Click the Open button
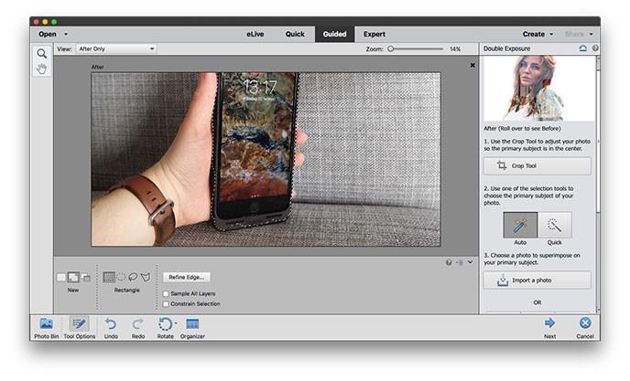Screen dimensions: 630x381 point(48,35)
